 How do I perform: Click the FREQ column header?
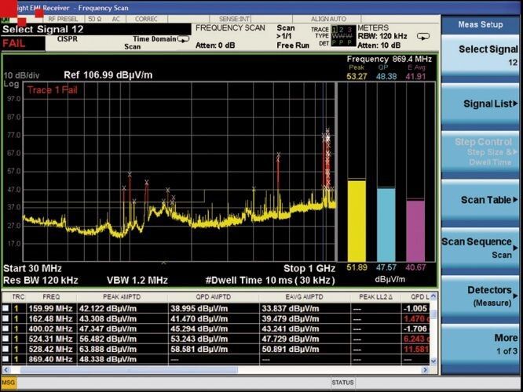pos(51,298)
